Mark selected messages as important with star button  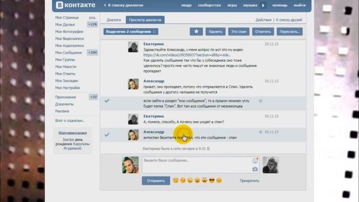(196, 31)
